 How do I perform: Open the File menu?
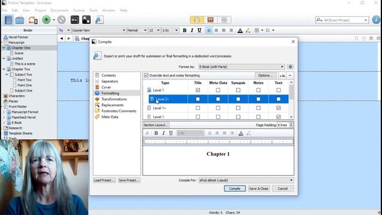pyautogui.click(x=5, y=10)
